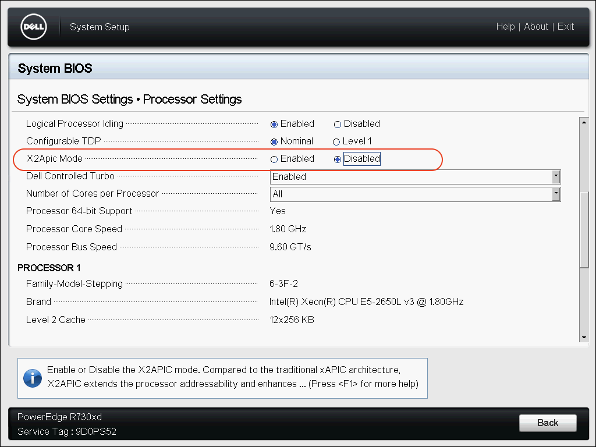Click the Level 2 Cache label
This screenshot has height=447, width=596.
[55, 320]
